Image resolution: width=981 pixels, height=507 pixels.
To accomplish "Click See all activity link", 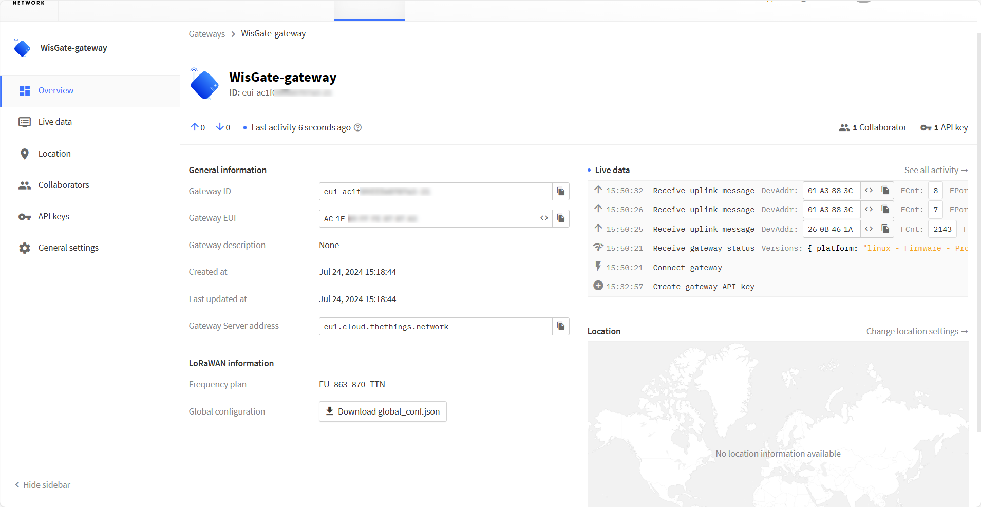I will pyautogui.click(x=936, y=170).
